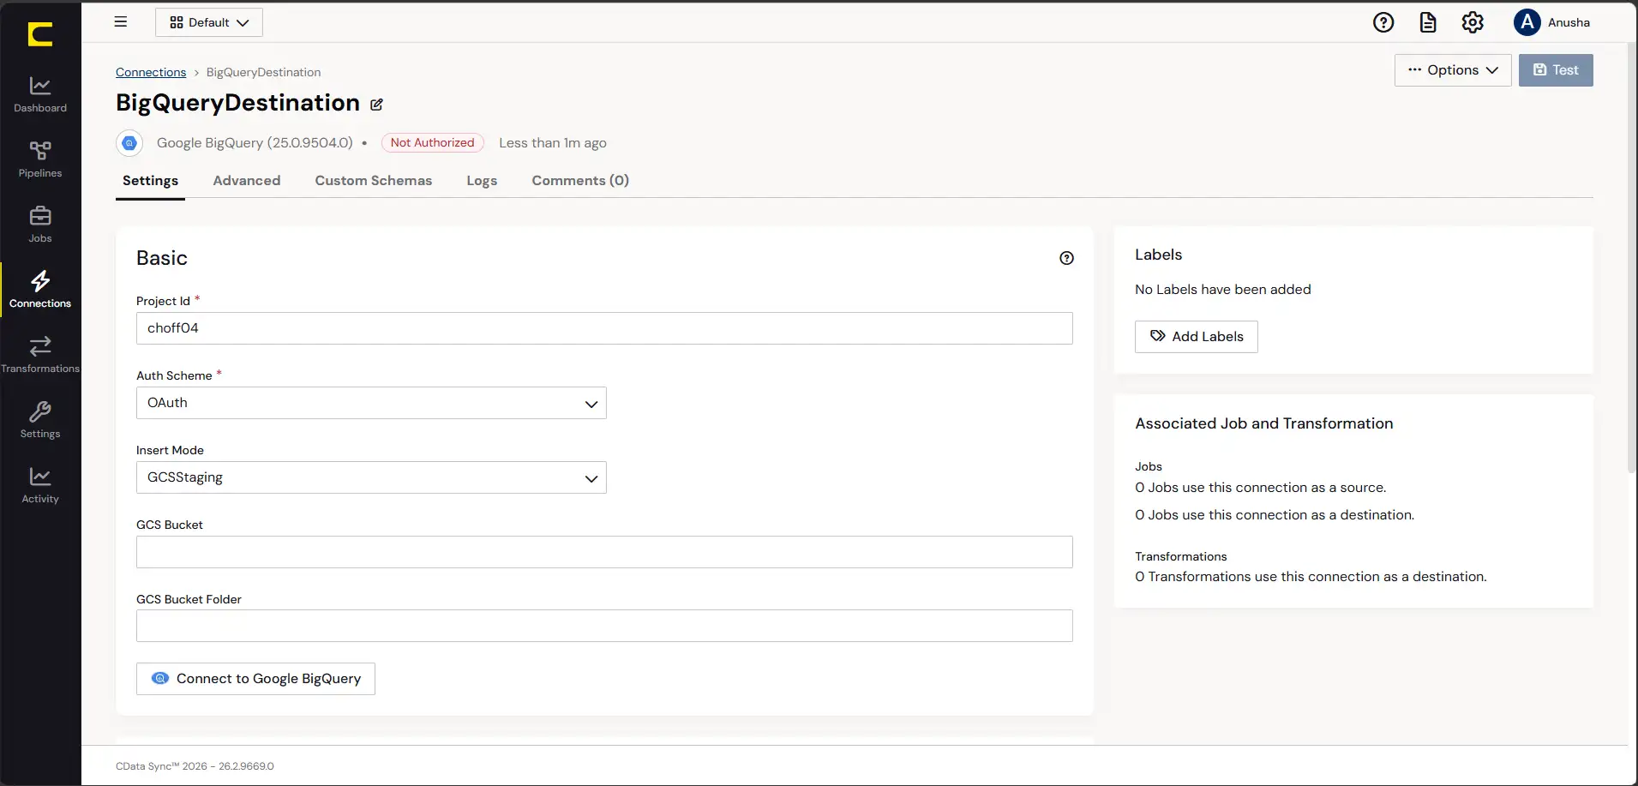This screenshot has width=1638, height=786.
Task: Toggle the hamburger menu icon
Action: click(x=121, y=22)
